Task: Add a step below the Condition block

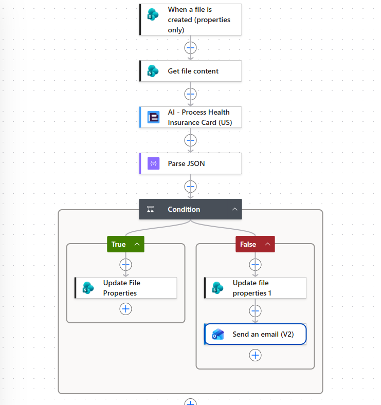Action: click(190, 402)
